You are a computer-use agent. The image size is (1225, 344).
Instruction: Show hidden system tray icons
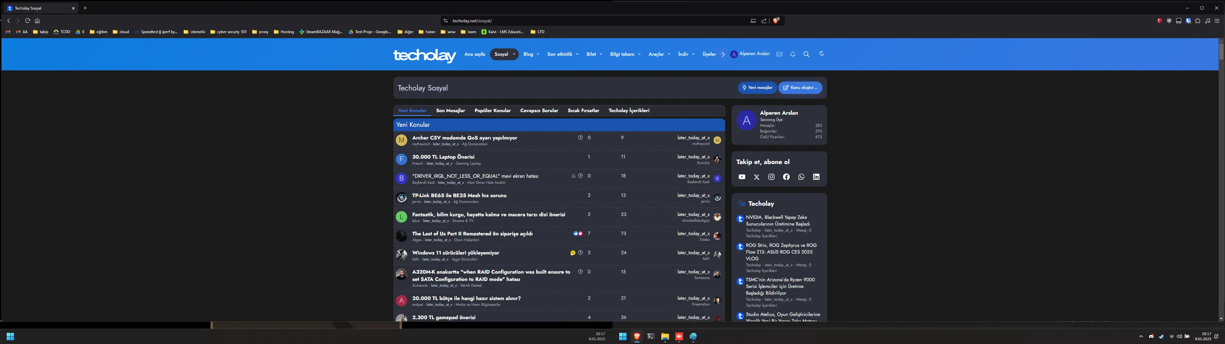coord(1141,336)
